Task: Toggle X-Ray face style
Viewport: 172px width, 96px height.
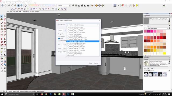Action: coord(2,6)
